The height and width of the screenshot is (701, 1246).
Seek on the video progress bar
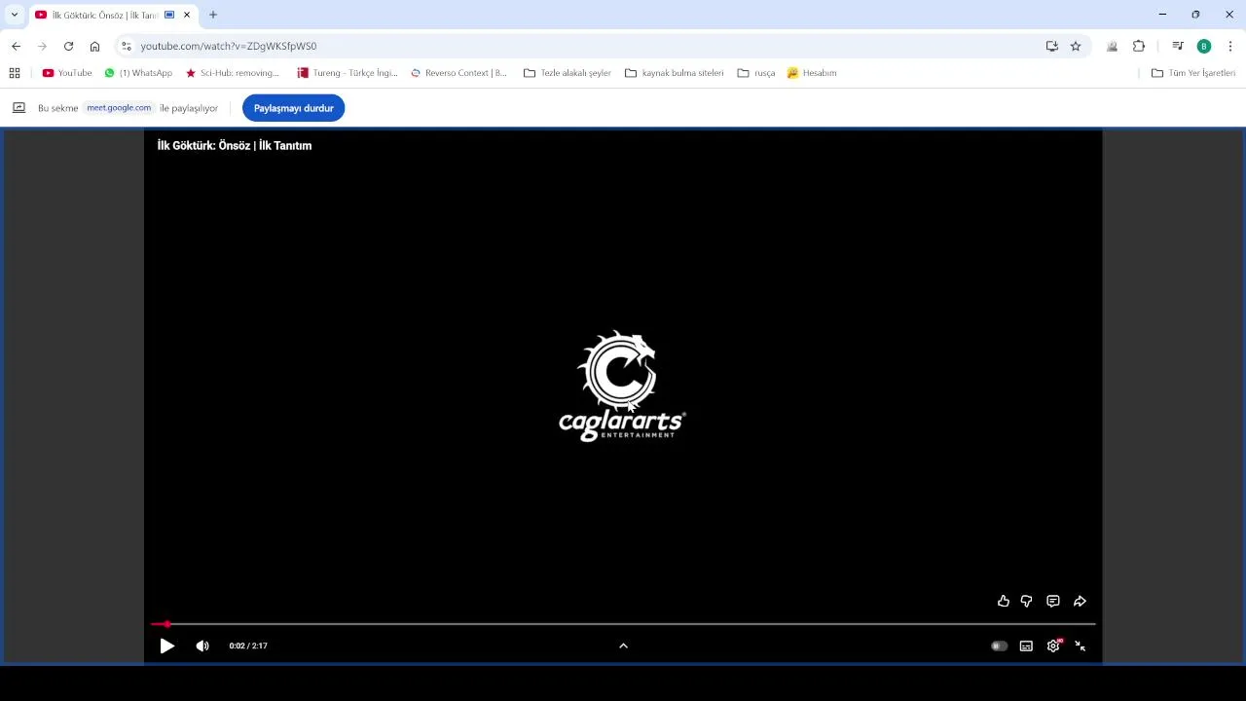pyautogui.click(x=623, y=624)
